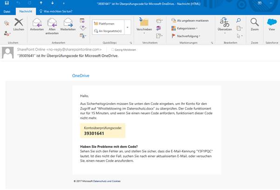The width and height of the screenshot is (280, 190).
Task: Click the Undo arrow in quick access toolbar
Action: click(x=18, y=3)
